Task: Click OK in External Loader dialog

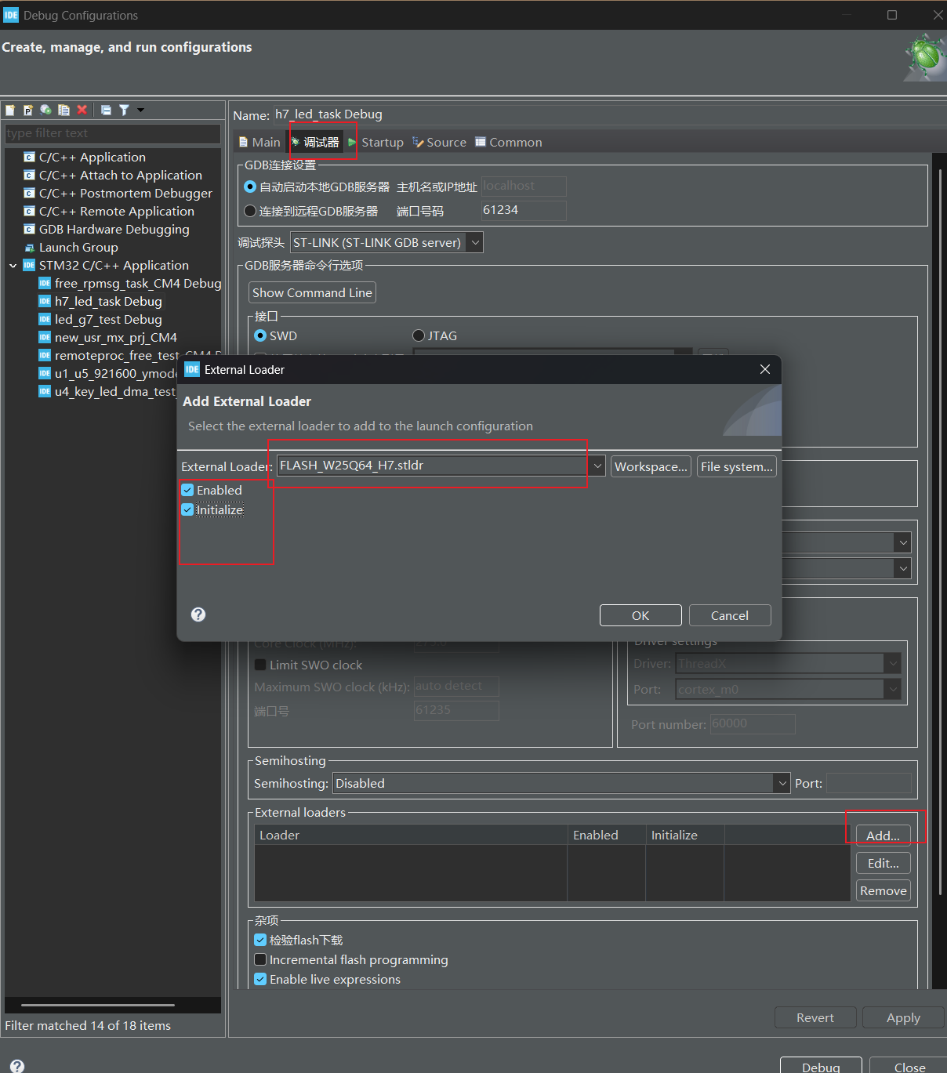Action: pos(640,615)
